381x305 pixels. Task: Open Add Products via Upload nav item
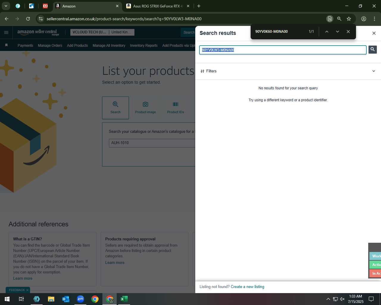(x=179, y=46)
